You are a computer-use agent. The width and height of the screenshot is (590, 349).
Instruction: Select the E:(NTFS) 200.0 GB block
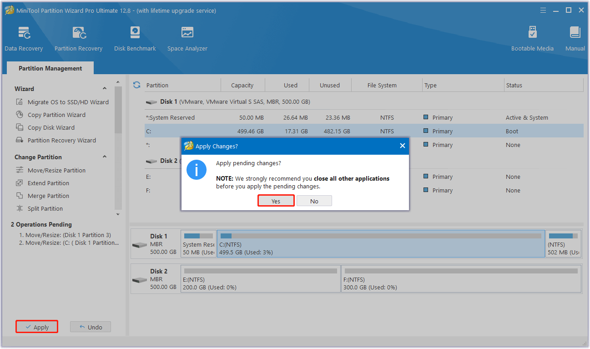[x=261, y=278]
